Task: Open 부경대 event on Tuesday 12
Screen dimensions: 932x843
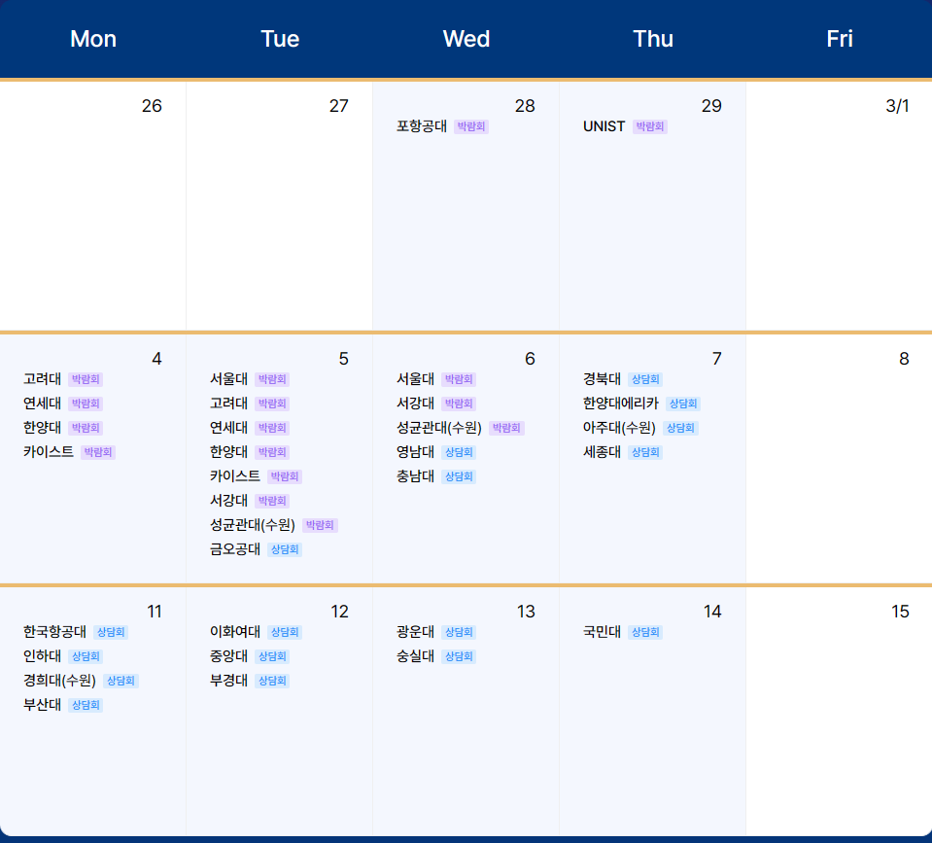Action: click(x=228, y=681)
